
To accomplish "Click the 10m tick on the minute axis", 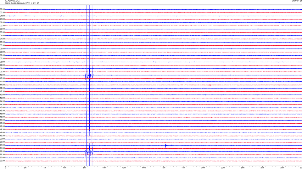I will pyautogui.click(x=104, y=168).
